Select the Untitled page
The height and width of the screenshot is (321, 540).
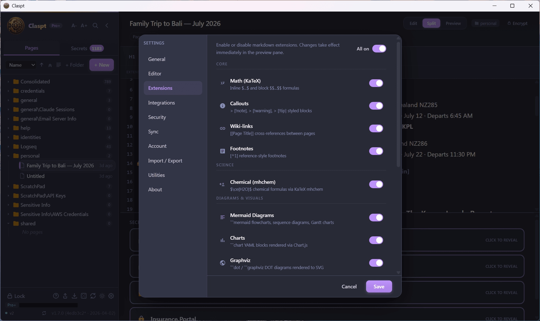67,176
